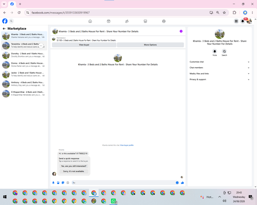The image size is (257, 205).
Task: Open the notifications bell in Facebook header
Action: pyautogui.click(x=243, y=21)
